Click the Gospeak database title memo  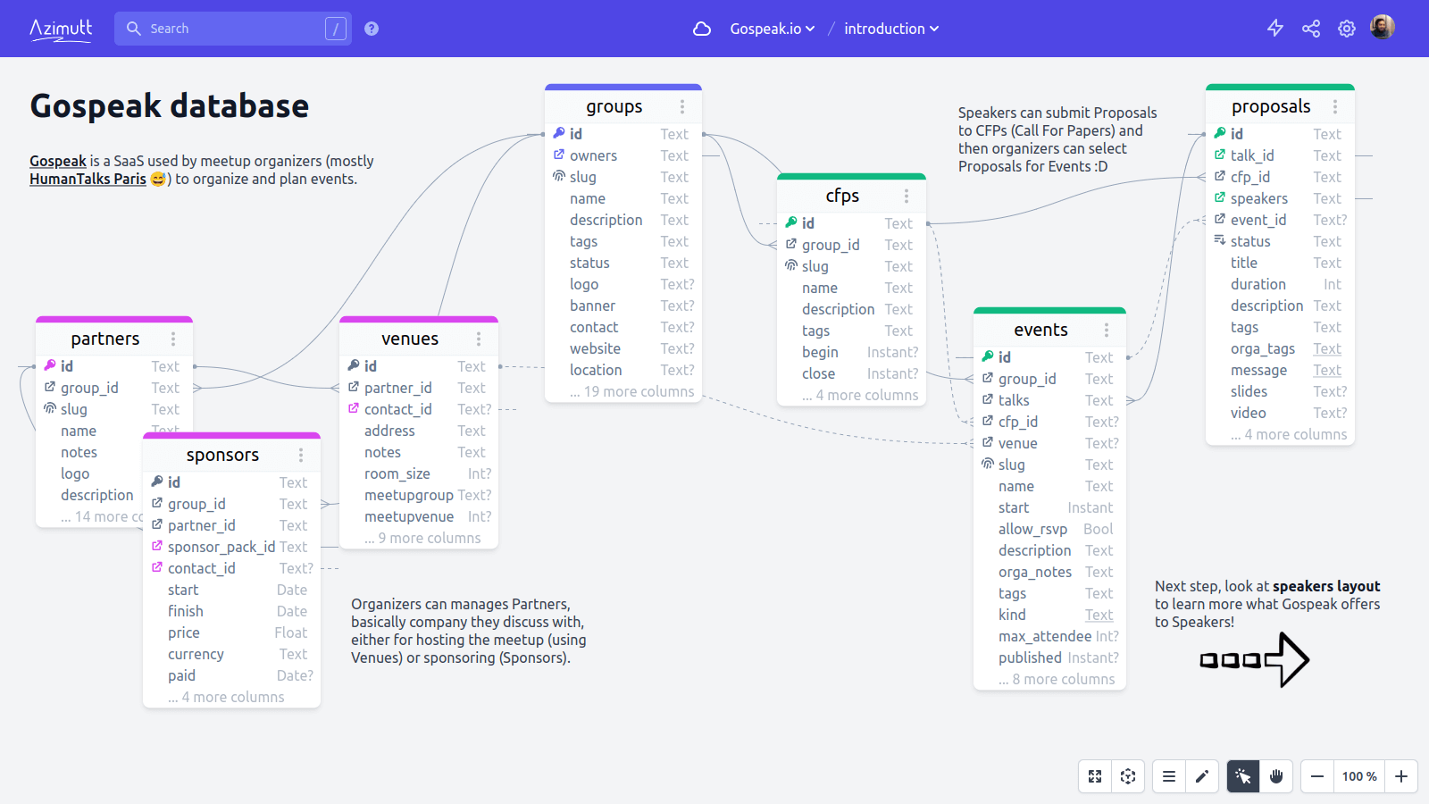pyautogui.click(x=170, y=106)
